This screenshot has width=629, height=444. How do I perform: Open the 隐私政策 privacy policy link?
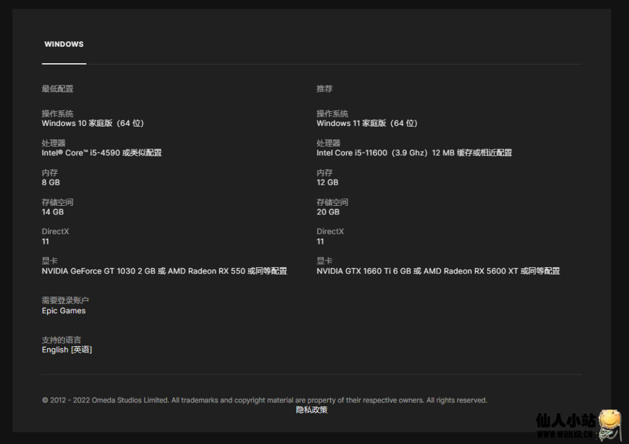[x=311, y=410]
